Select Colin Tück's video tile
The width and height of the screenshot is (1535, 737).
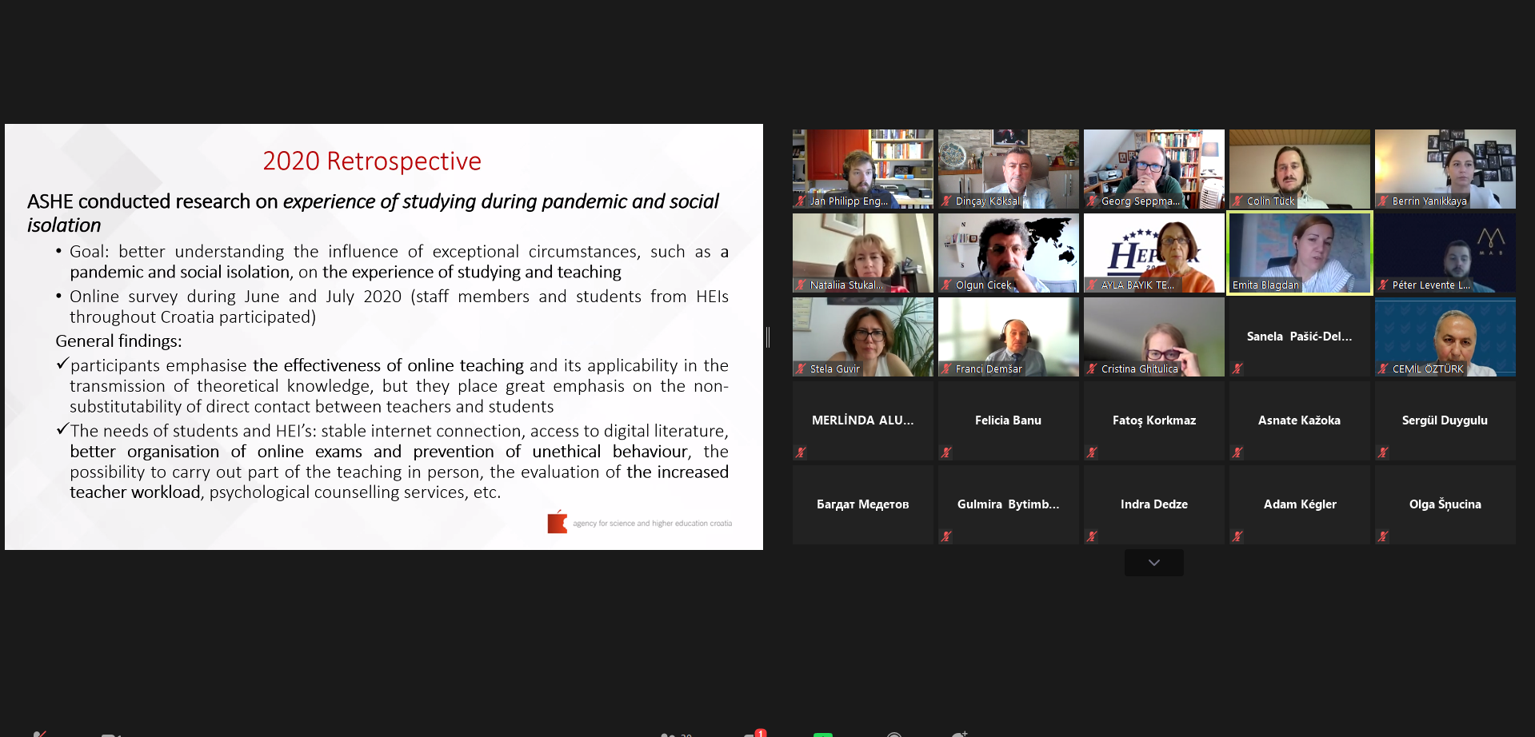point(1299,169)
